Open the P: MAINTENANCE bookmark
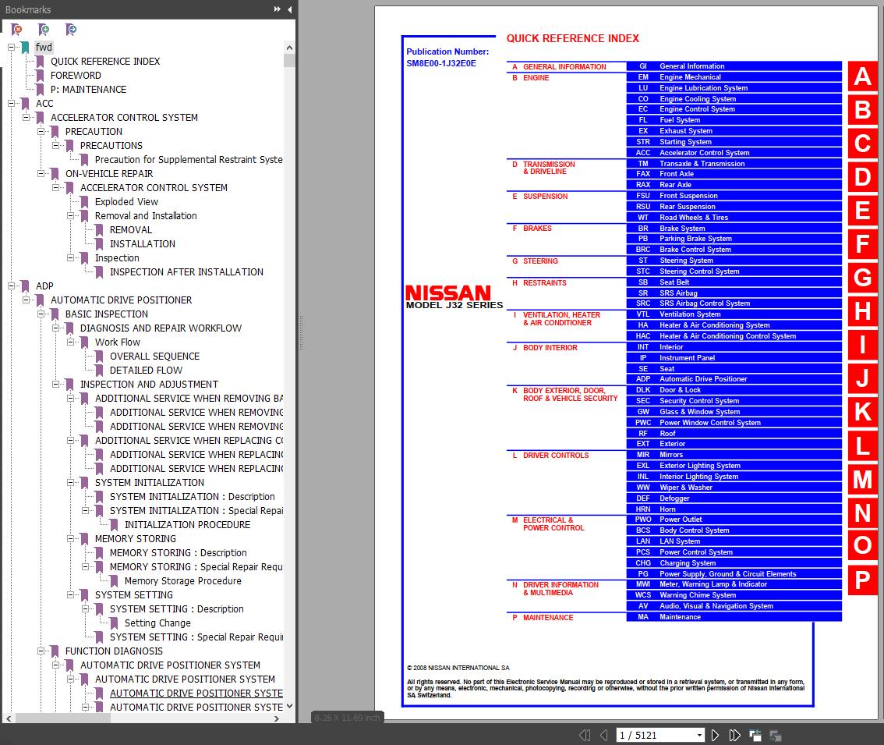 [88, 90]
